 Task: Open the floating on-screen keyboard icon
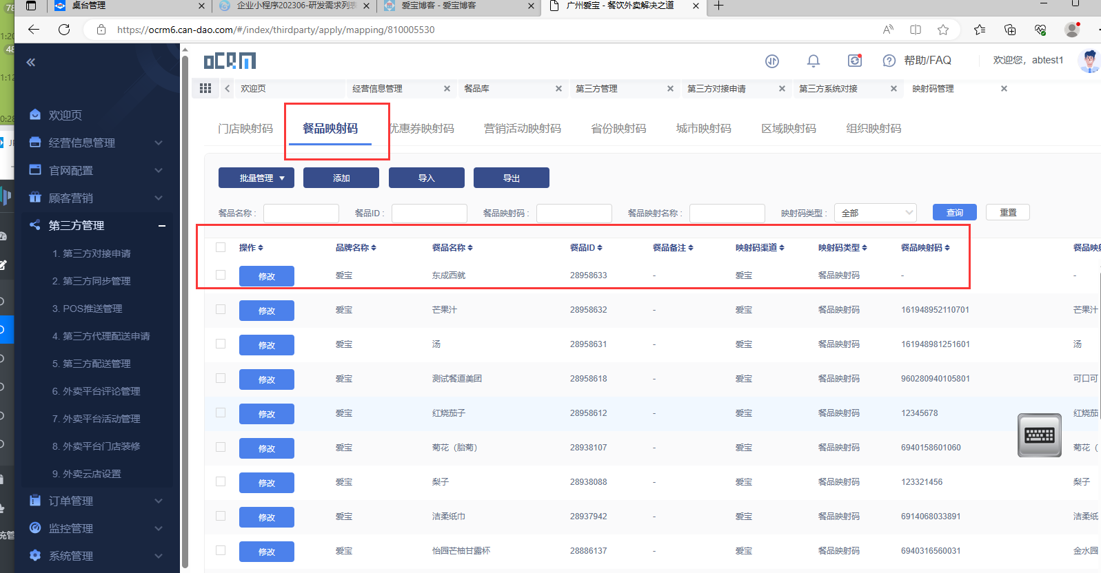click(1039, 435)
